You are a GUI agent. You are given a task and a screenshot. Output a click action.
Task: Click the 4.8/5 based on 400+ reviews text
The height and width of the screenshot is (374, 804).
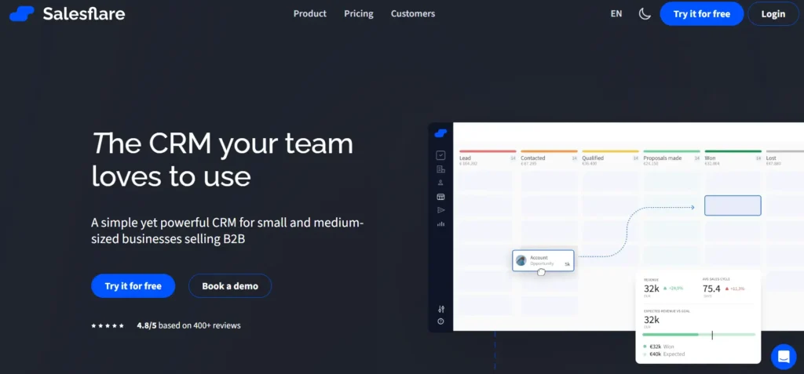[x=188, y=325]
